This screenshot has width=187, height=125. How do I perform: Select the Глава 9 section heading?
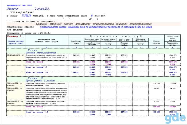click(x=35, y=78)
